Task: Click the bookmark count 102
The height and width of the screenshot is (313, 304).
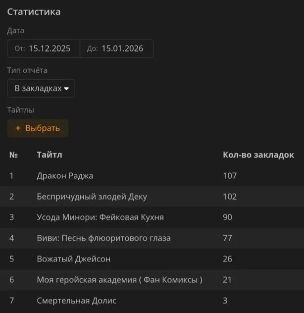Action: tap(230, 197)
